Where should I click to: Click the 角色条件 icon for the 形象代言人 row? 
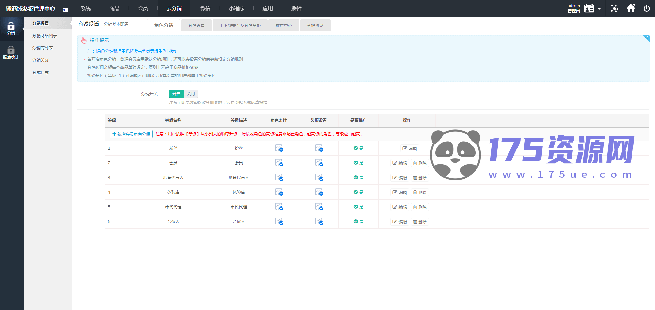coord(279,178)
